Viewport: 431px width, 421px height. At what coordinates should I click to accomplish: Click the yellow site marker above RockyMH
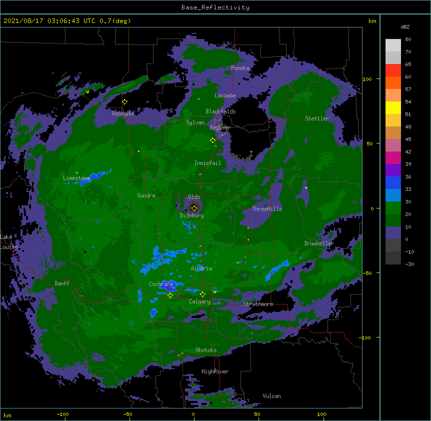coord(125,102)
